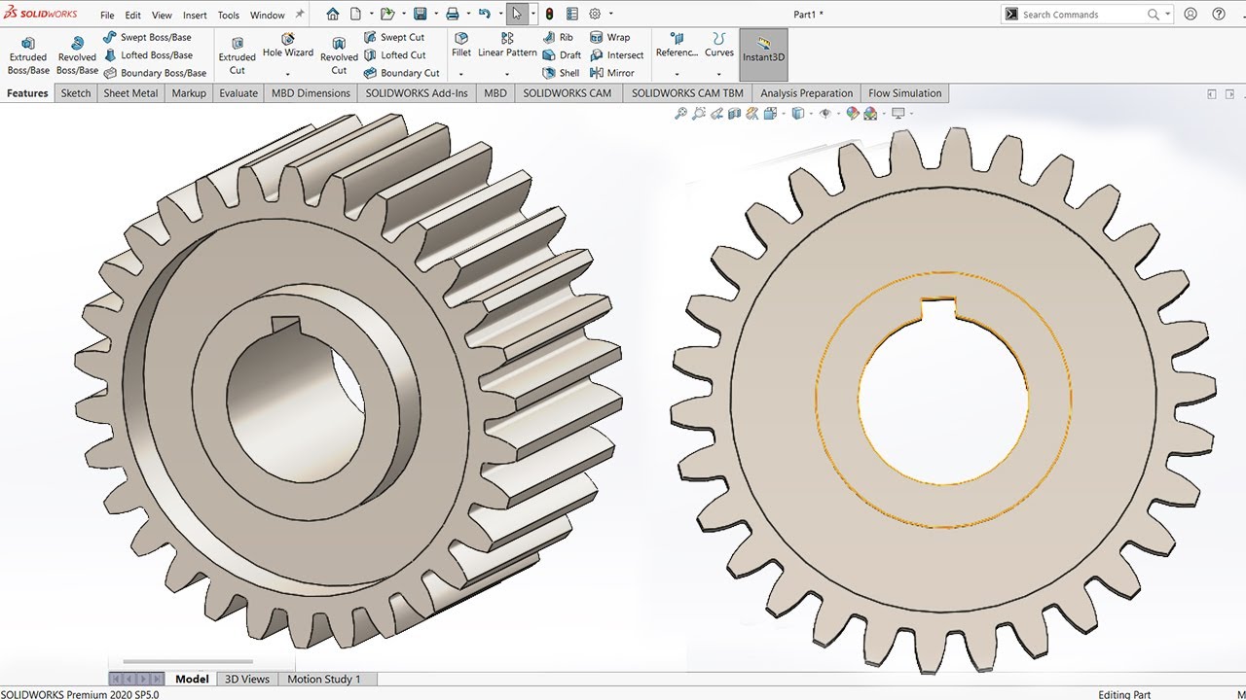The width and height of the screenshot is (1246, 700).
Task: Expand the Linear Pattern dropdown arrow
Action: 507,74
